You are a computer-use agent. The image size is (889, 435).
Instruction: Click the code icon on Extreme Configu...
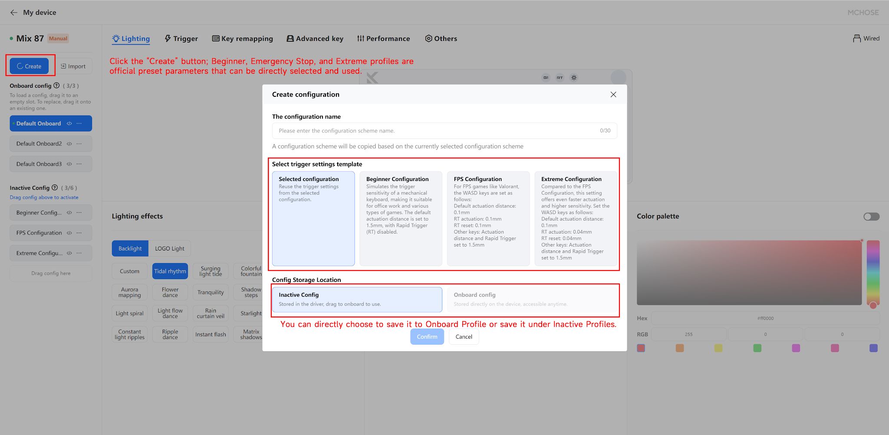(69, 253)
